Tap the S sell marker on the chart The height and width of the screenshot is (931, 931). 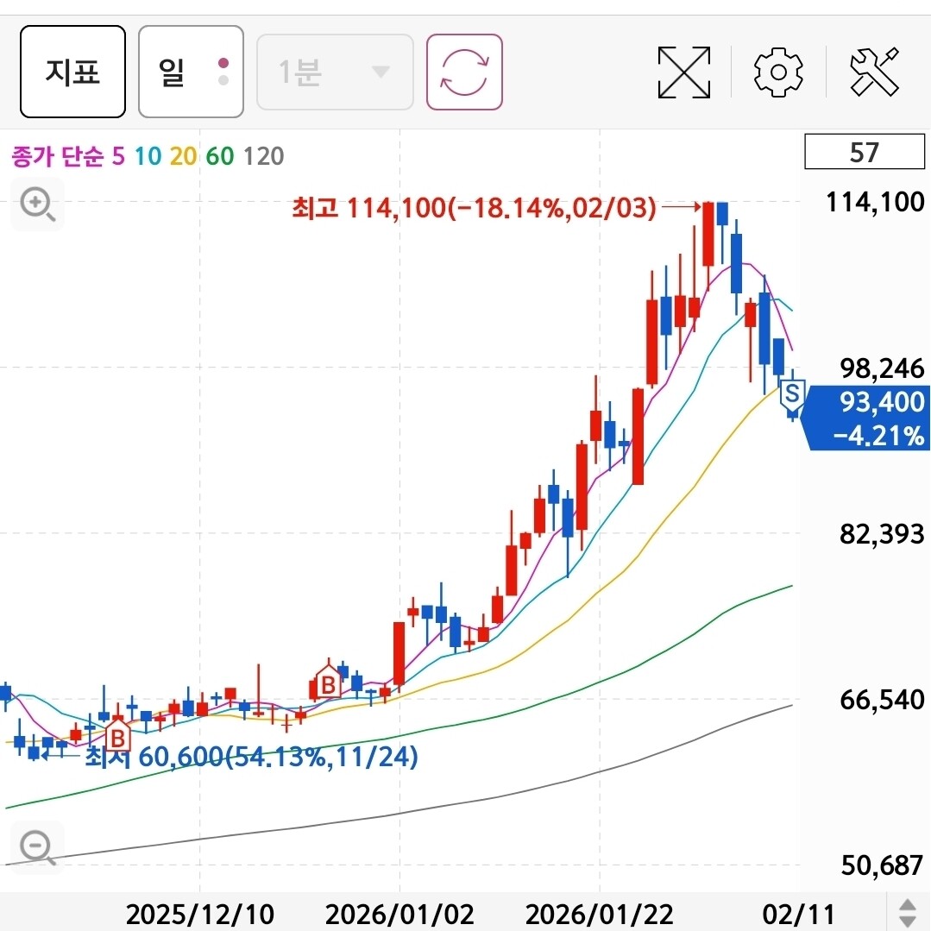[x=792, y=396]
